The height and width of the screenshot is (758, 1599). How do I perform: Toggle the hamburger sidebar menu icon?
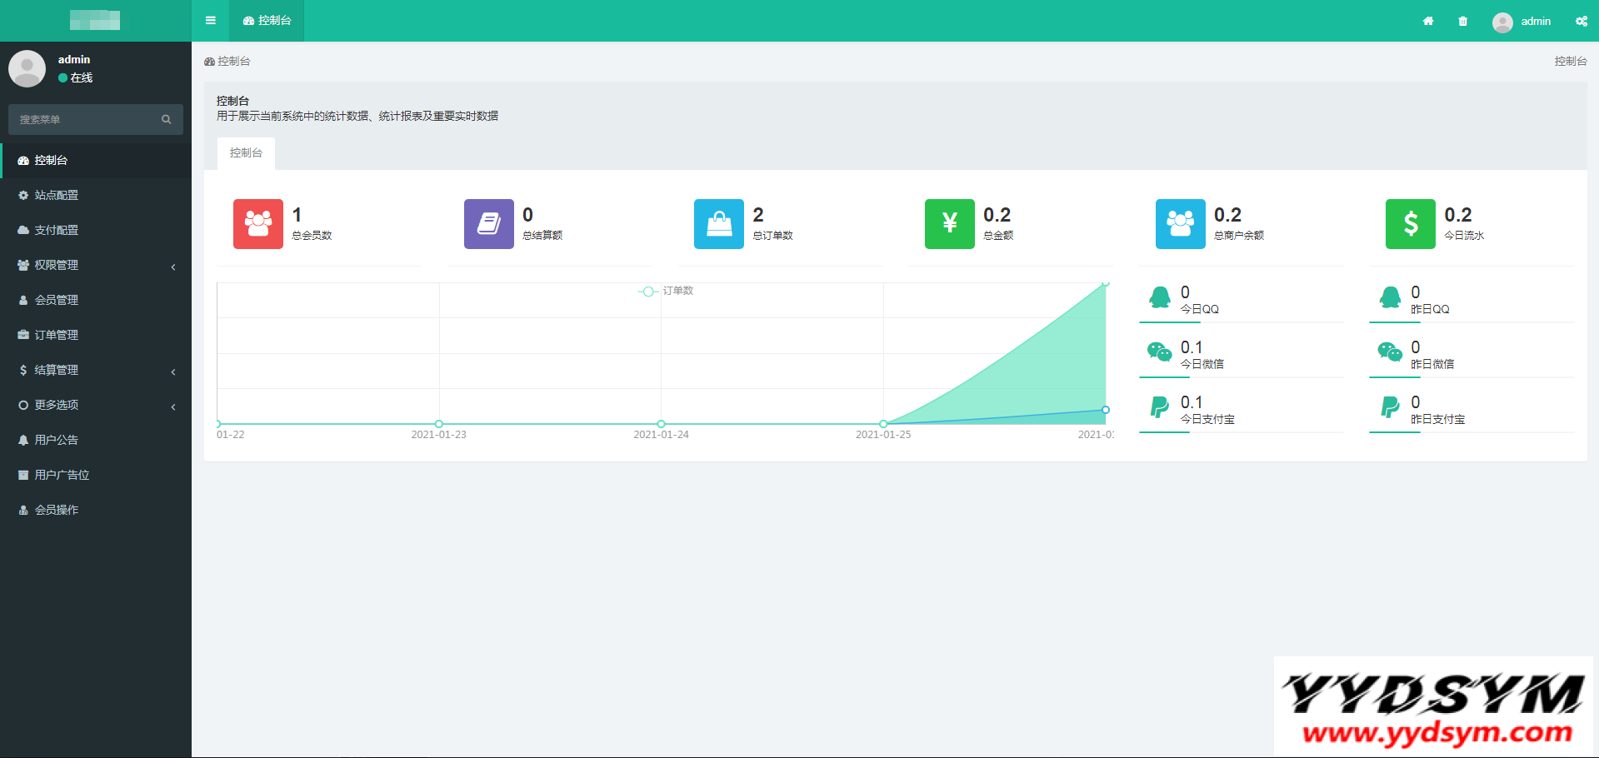(211, 21)
